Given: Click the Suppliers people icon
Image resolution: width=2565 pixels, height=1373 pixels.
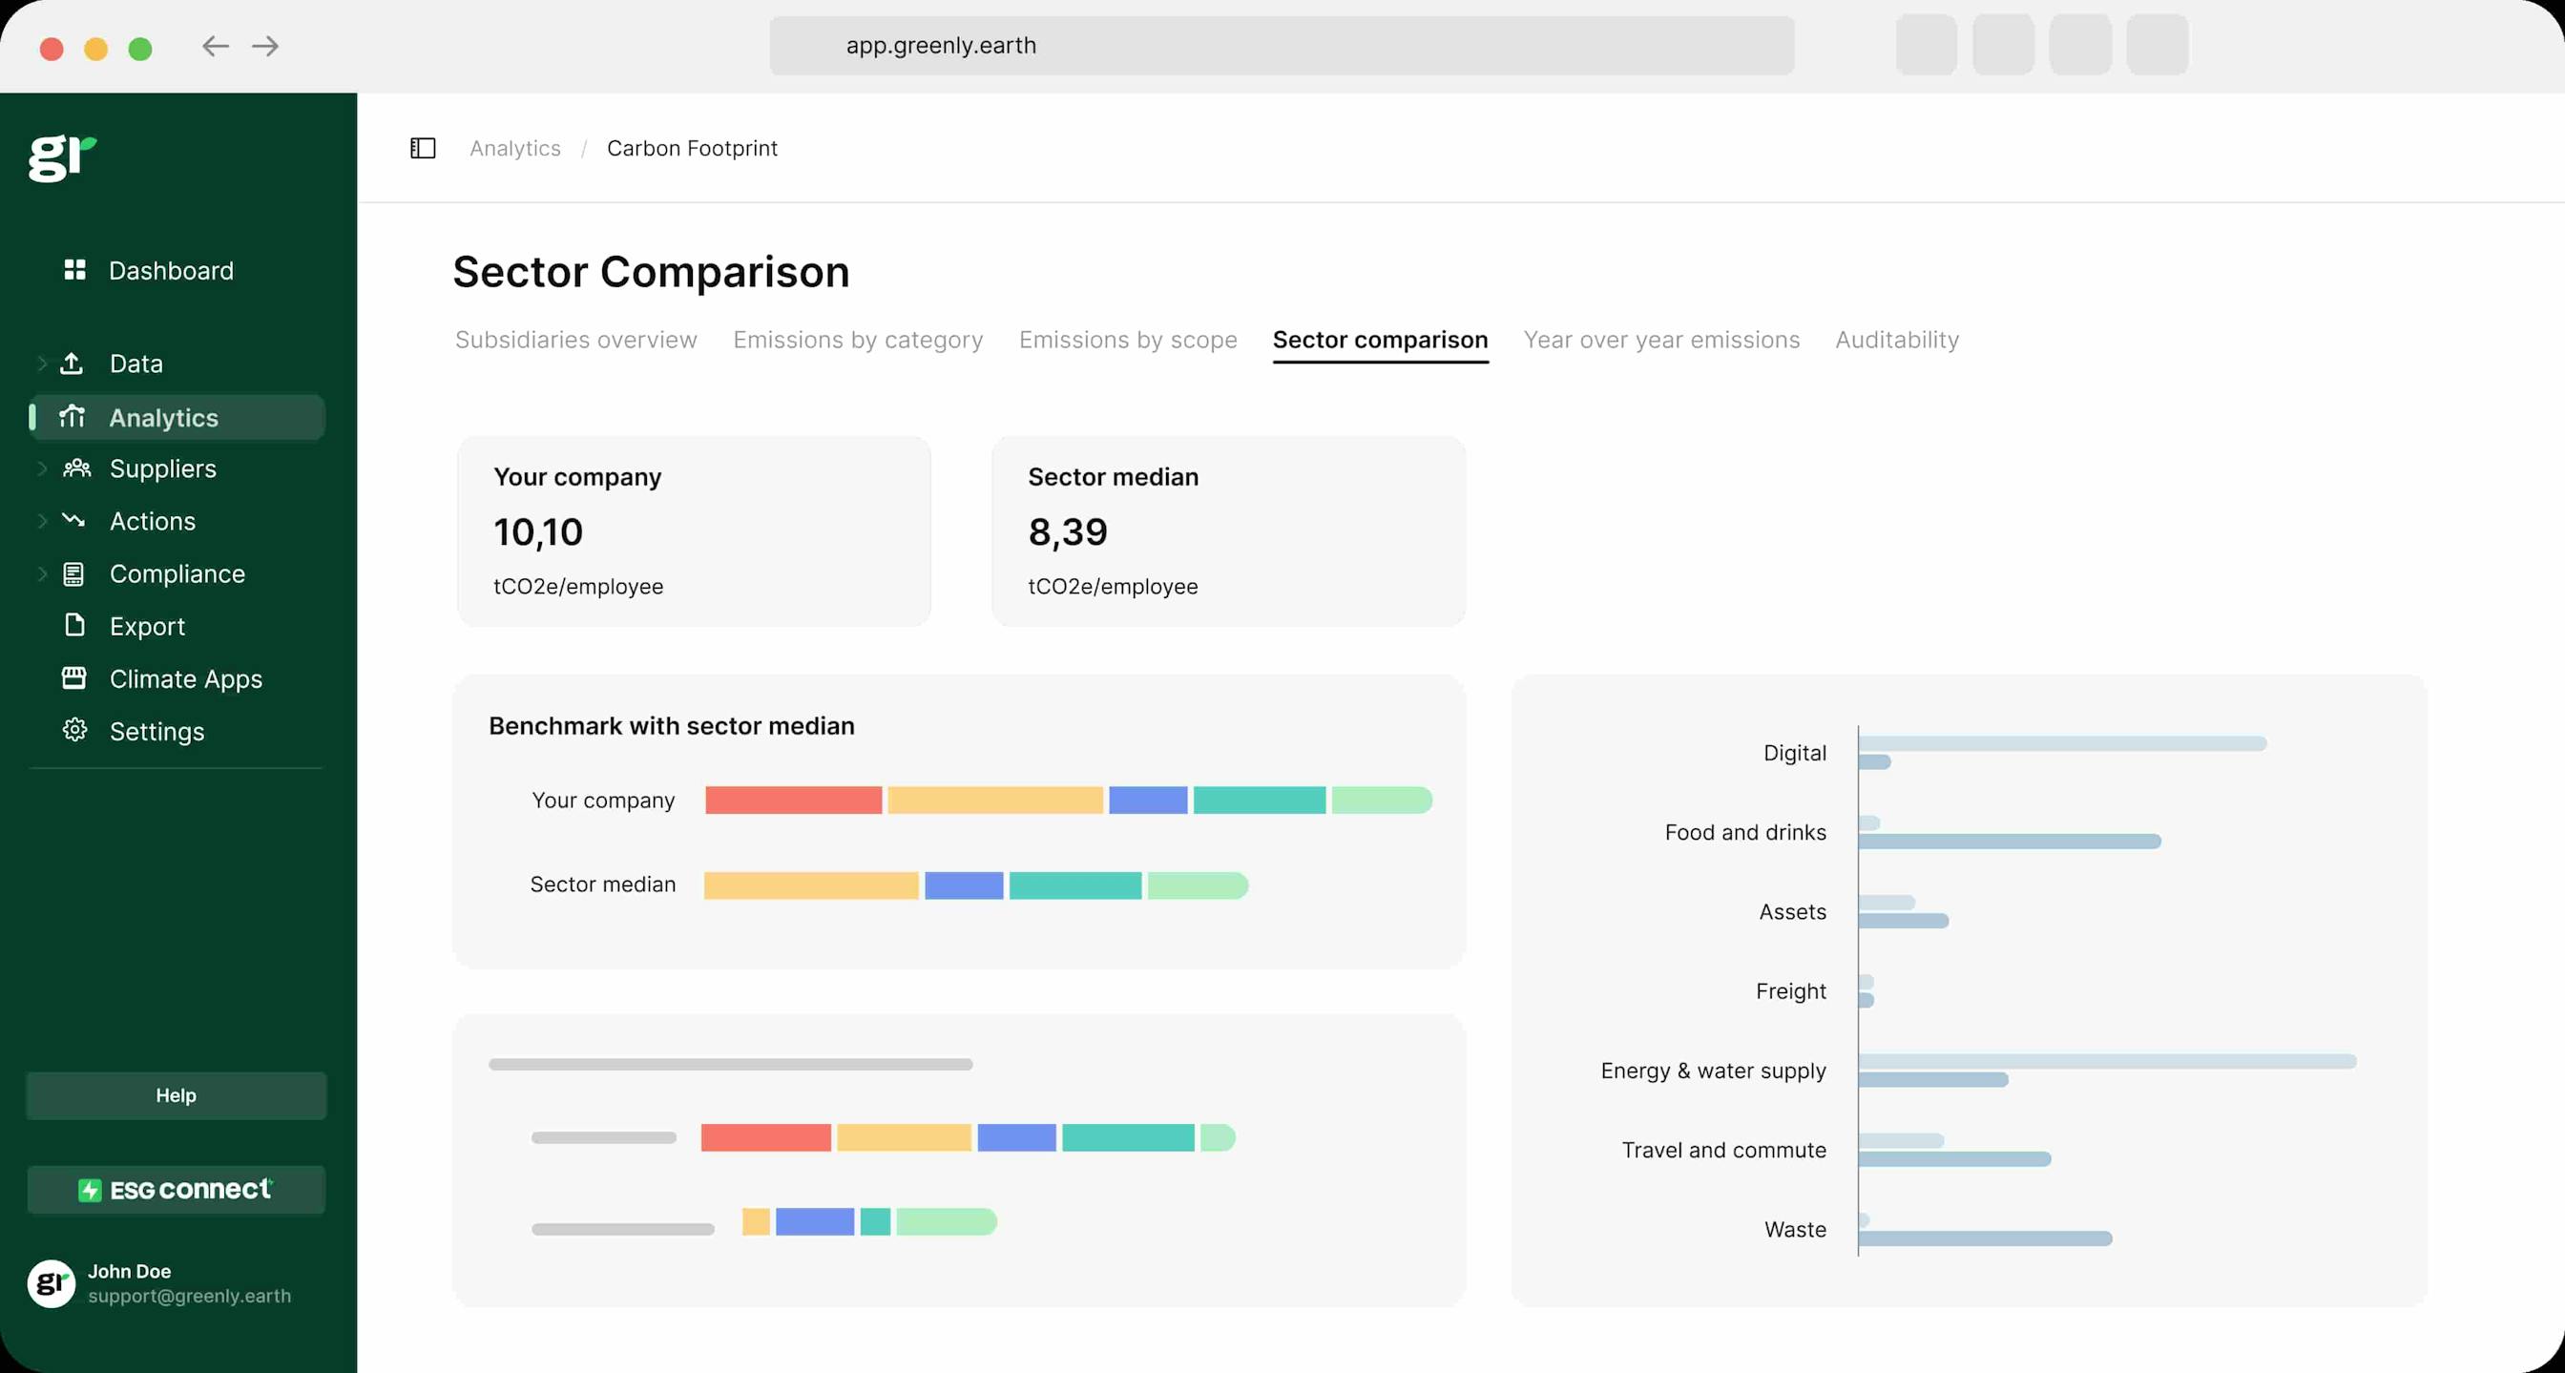Looking at the screenshot, I should tap(75, 468).
